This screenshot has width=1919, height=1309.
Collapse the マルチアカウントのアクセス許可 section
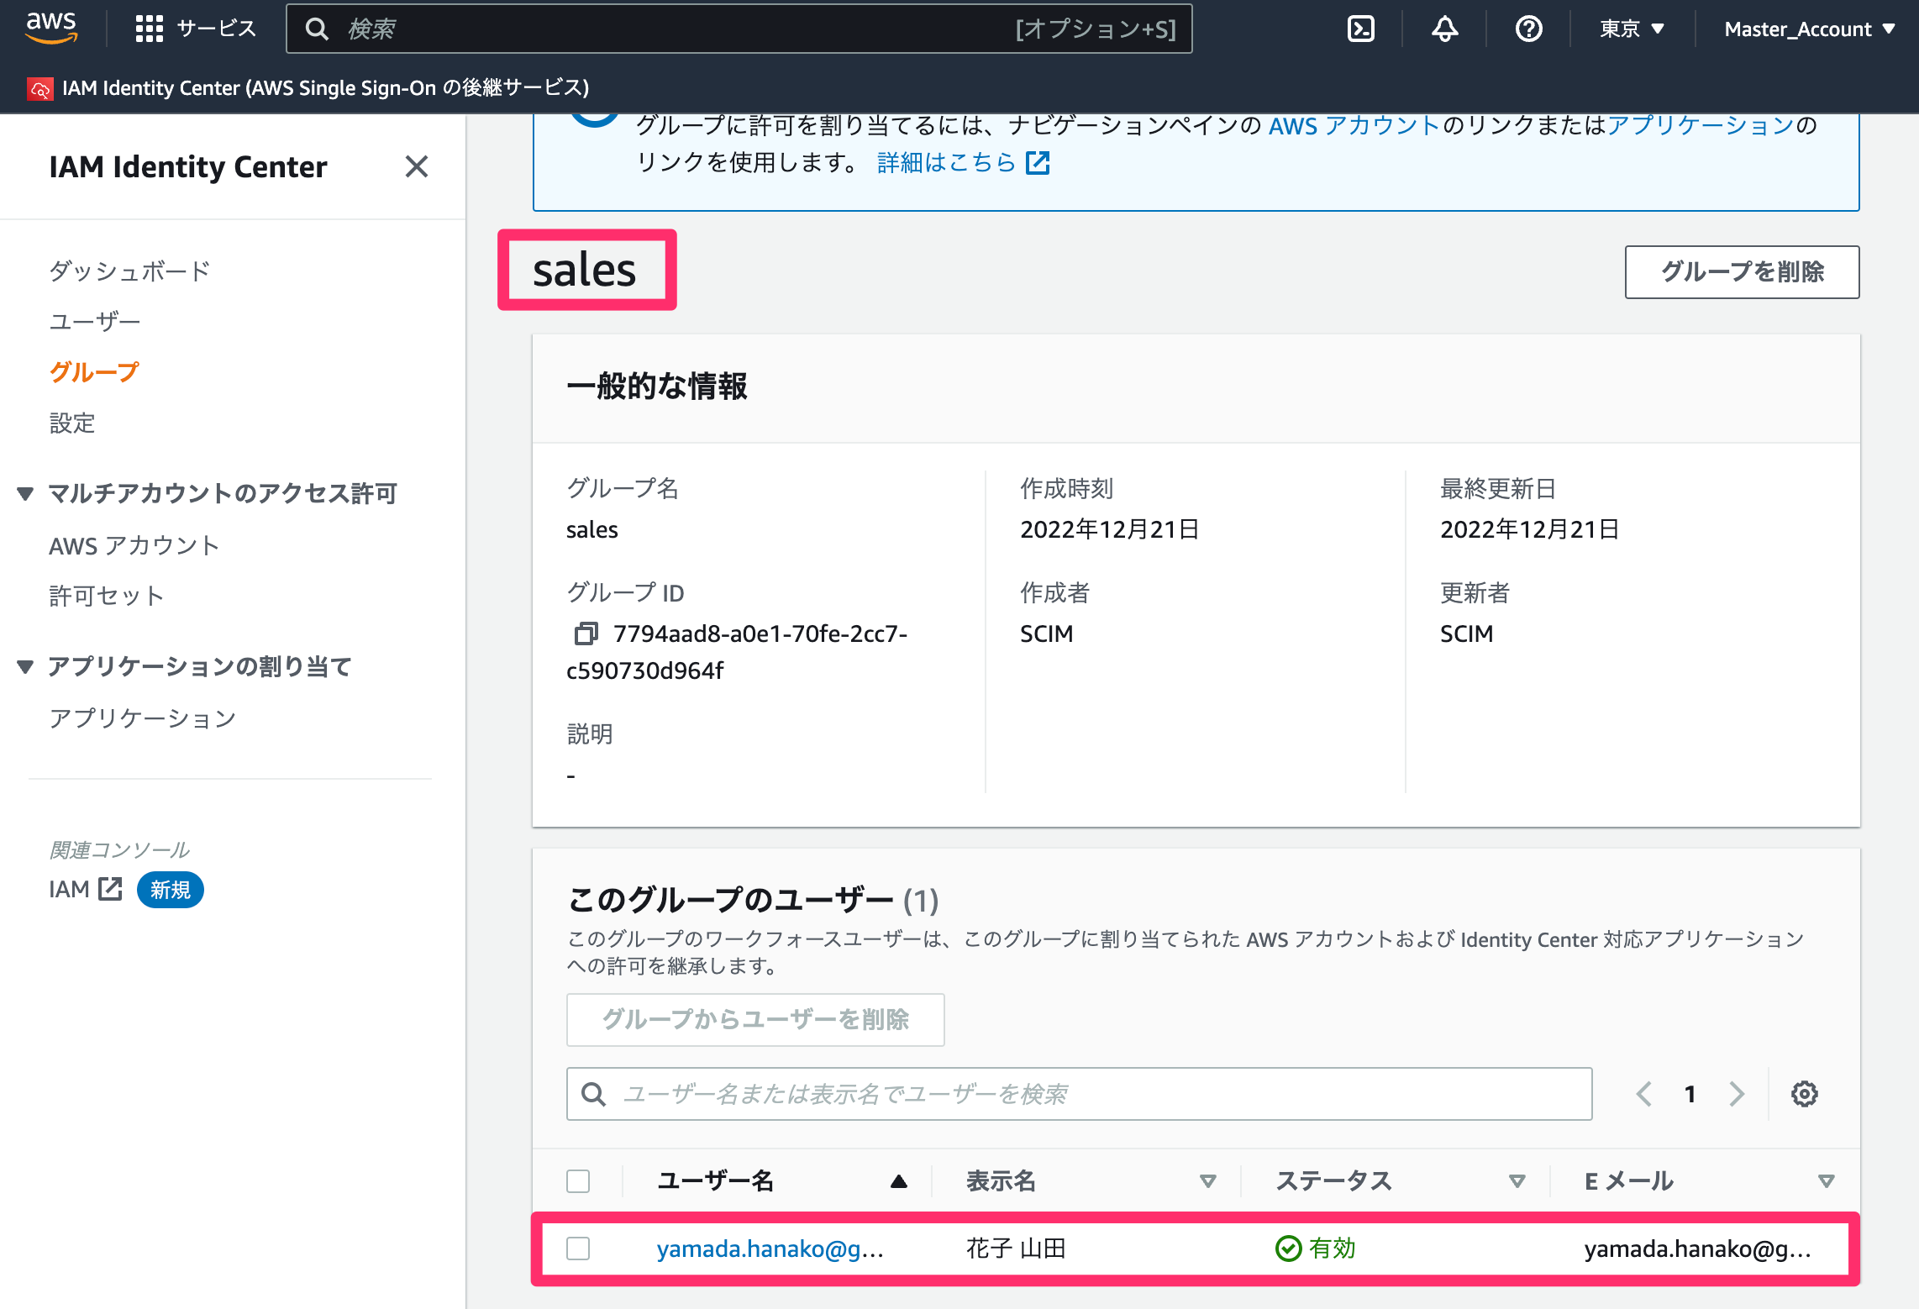pyautogui.click(x=26, y=493)
